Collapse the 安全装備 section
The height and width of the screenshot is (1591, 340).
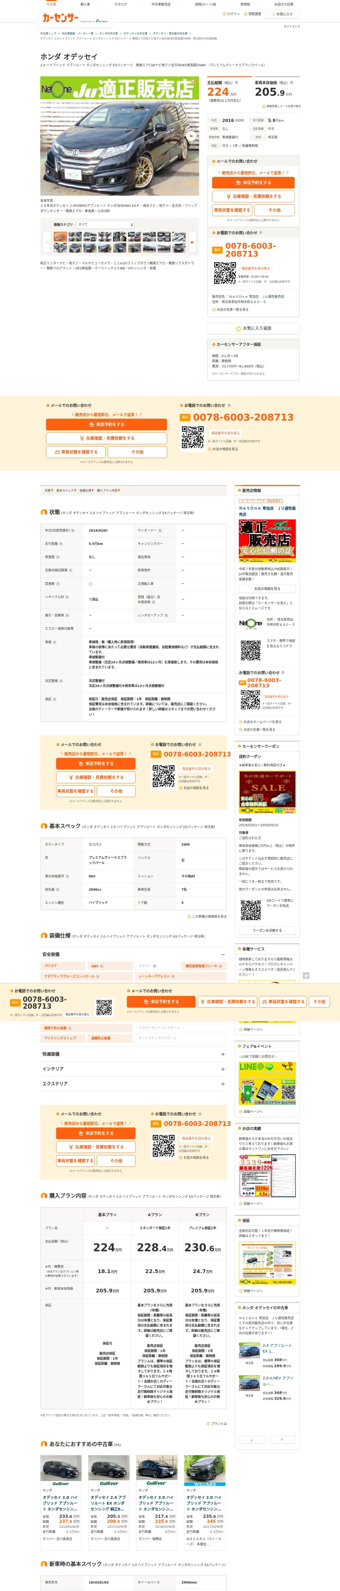pyautogui.click(x=223, y=954)
